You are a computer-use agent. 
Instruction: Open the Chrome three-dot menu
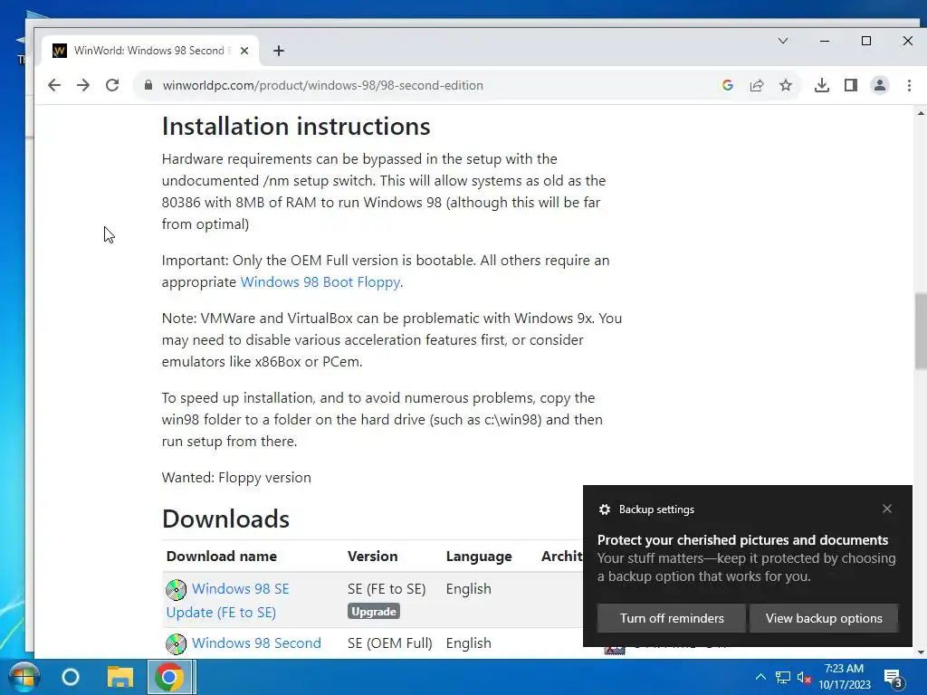[x=909, y=85]
